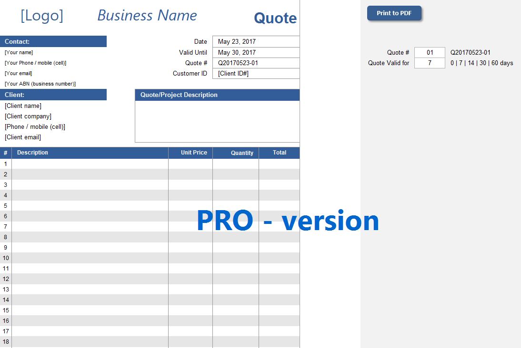Select the Business Name heading
Image resolution: width=521 pixels, height=348 pixels.
click(x=147, y=15)
